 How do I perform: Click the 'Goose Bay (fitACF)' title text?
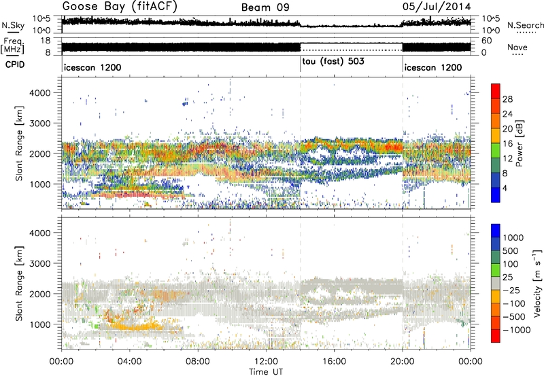[120, 7]
